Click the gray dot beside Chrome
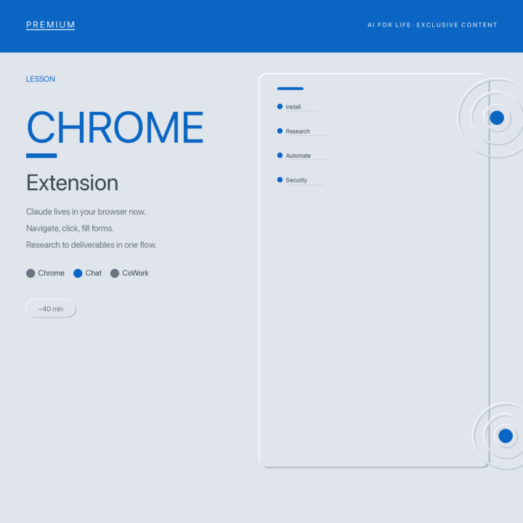The image size is (523, 523). pyautogui.click(x=31, y=274)
